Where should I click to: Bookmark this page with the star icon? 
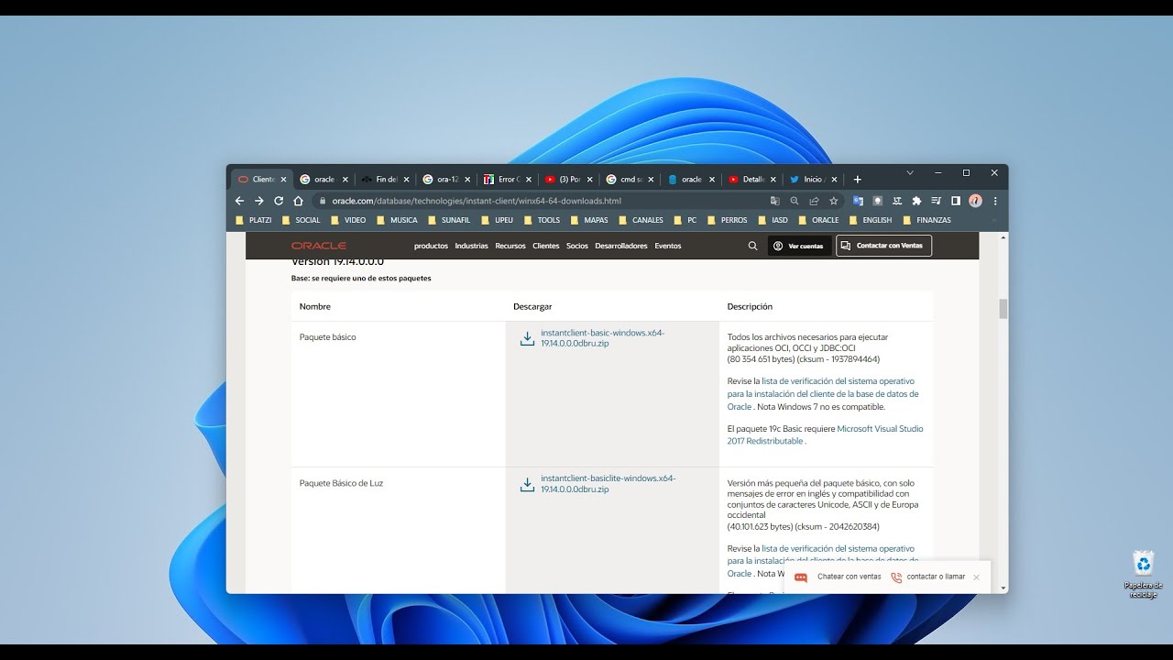[834, 201]
